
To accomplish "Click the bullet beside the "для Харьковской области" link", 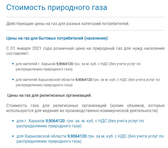I will click(13, 136).
